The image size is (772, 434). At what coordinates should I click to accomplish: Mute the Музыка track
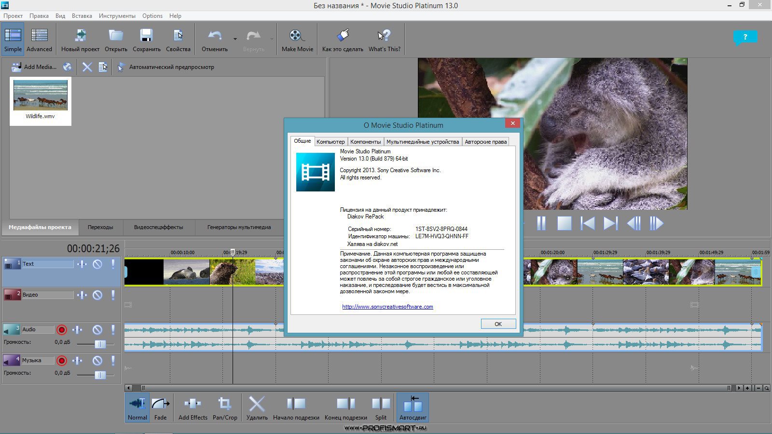pos(97,361)
